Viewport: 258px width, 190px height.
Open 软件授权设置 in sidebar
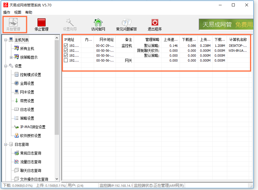coord(31,136)
